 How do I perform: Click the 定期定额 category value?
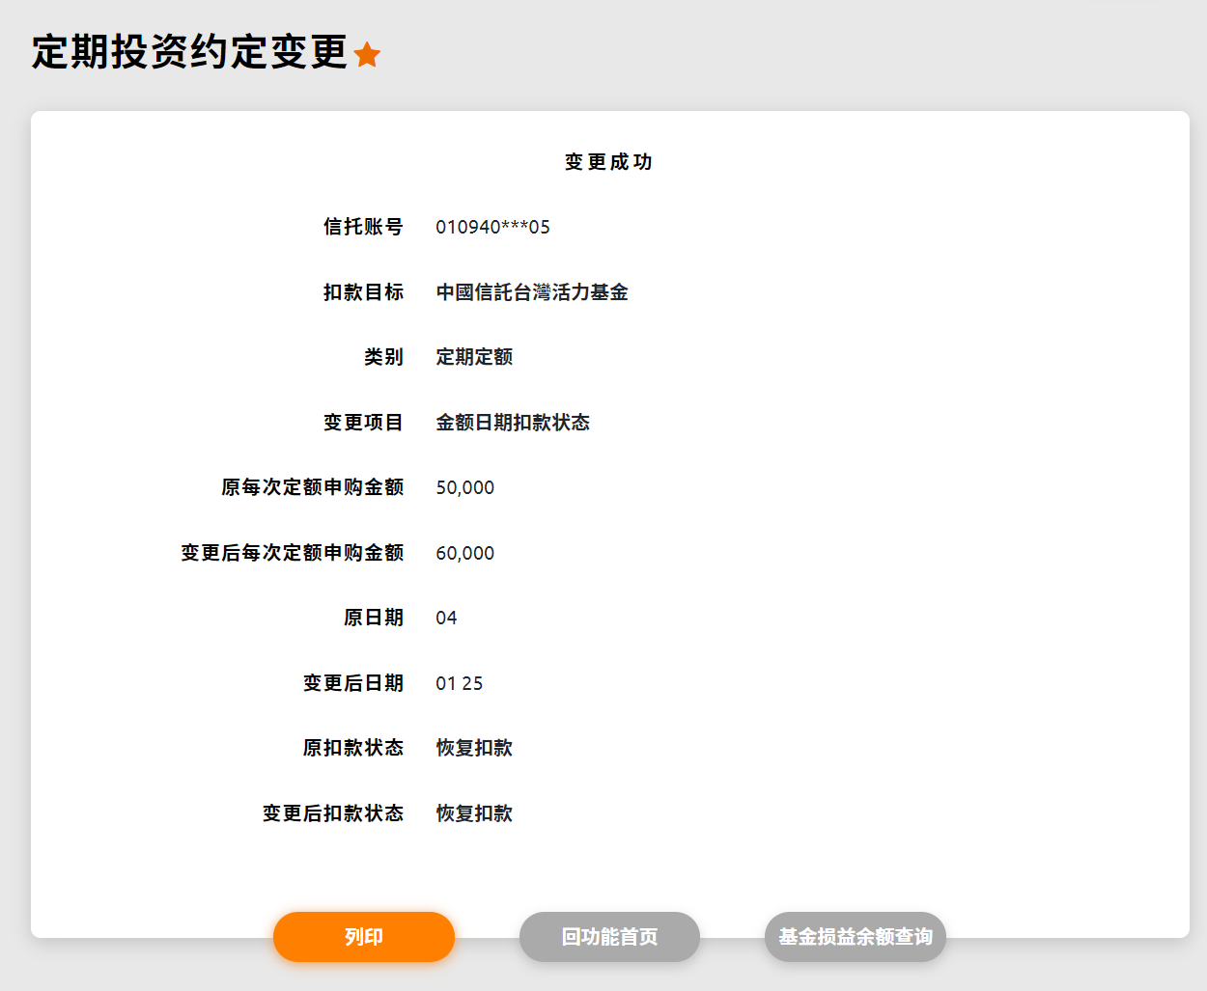point(474,357)
